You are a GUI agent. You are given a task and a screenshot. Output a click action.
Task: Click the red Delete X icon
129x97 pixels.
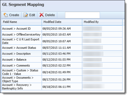tap(41, 15)
